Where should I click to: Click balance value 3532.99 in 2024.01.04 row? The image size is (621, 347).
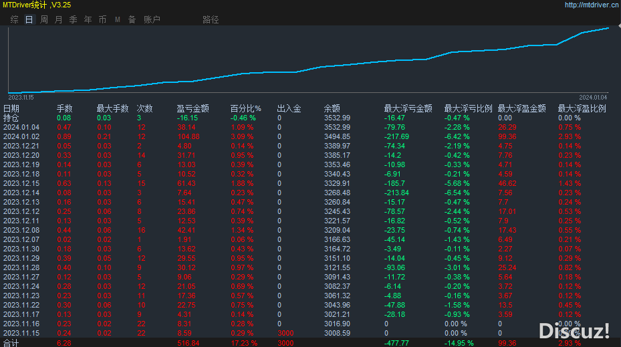(337, 127)
